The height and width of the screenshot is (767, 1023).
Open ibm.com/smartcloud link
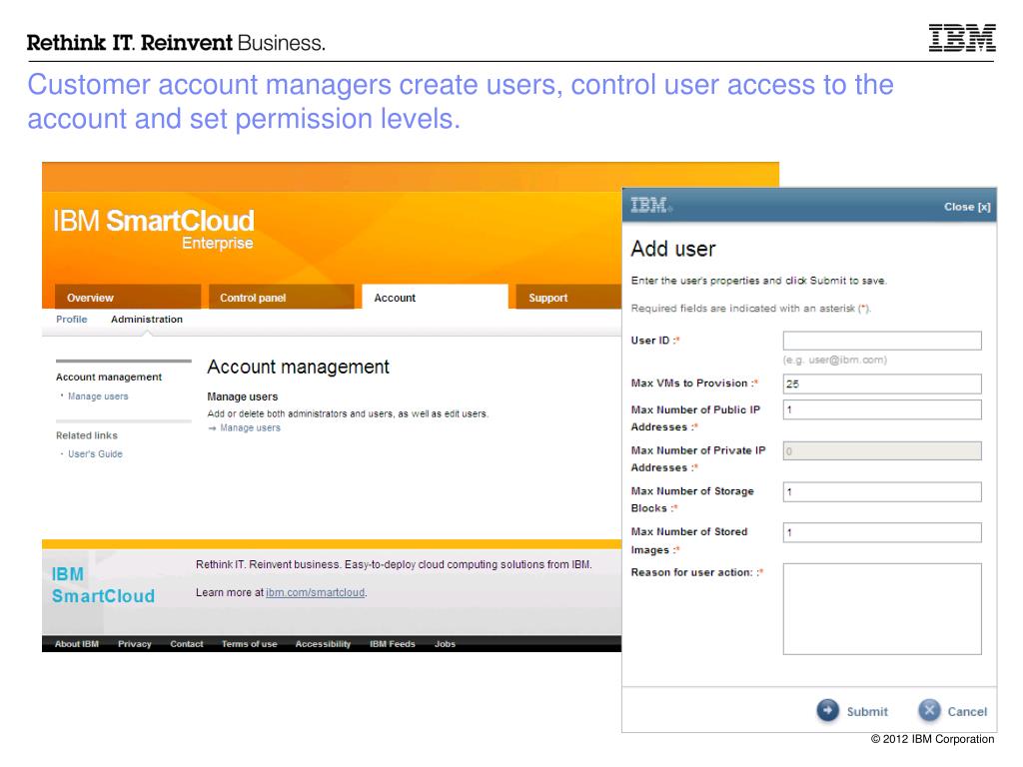[315, 593]
